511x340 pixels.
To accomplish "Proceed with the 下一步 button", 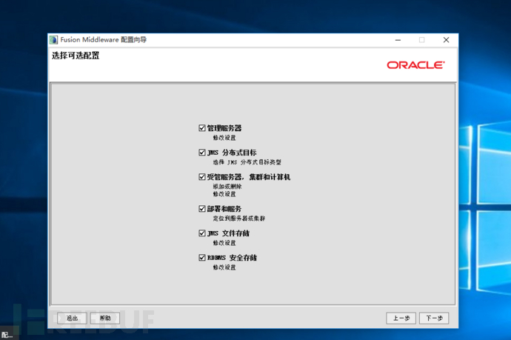I will pyautogui.click(x=434, y=319).
